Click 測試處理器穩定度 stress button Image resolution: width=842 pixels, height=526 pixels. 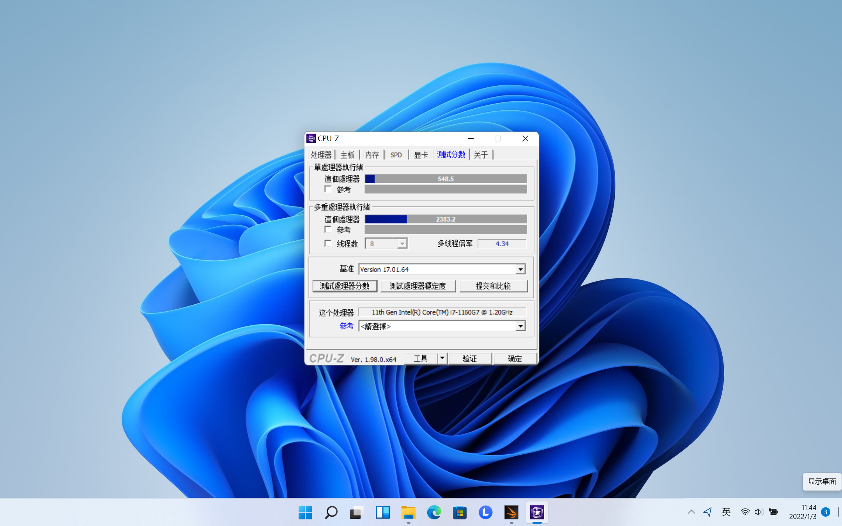(x=417, y=286)
